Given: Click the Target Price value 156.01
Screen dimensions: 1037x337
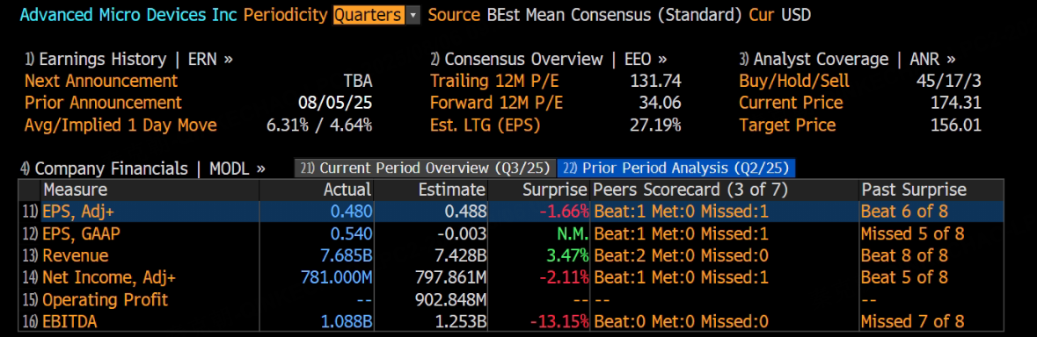Looking at the screenshot, I should (x=955, y=125).
